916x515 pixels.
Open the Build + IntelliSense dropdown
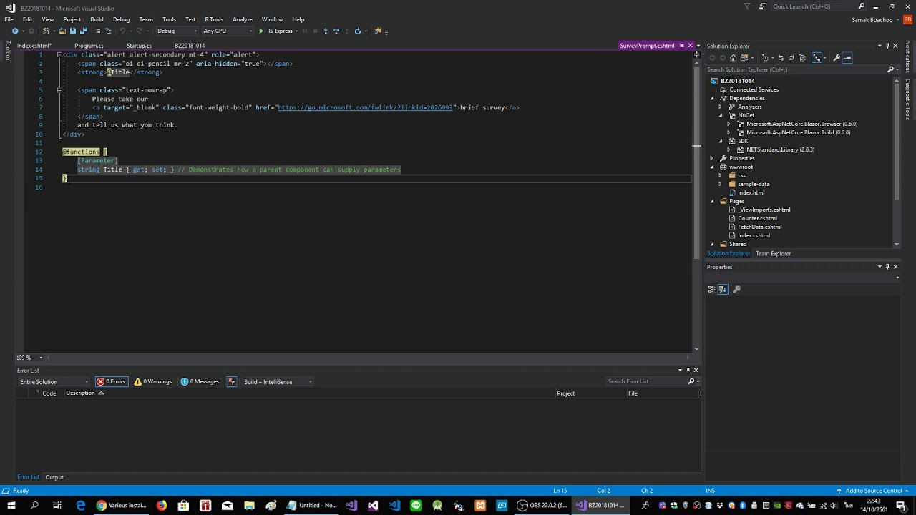(278, 382)
